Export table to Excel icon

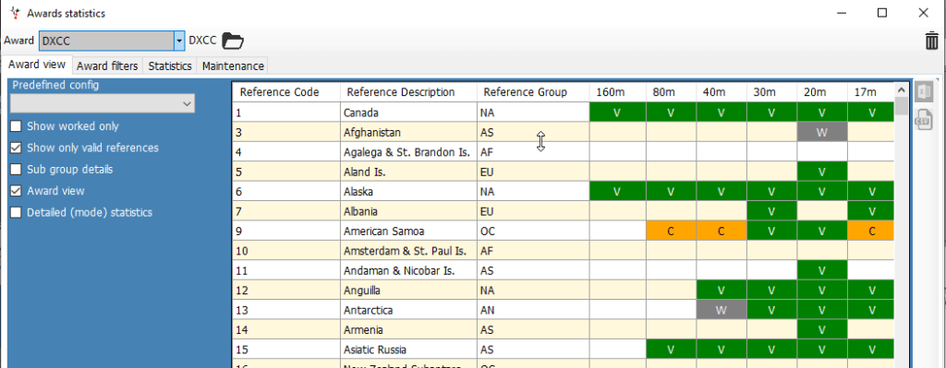923,92
